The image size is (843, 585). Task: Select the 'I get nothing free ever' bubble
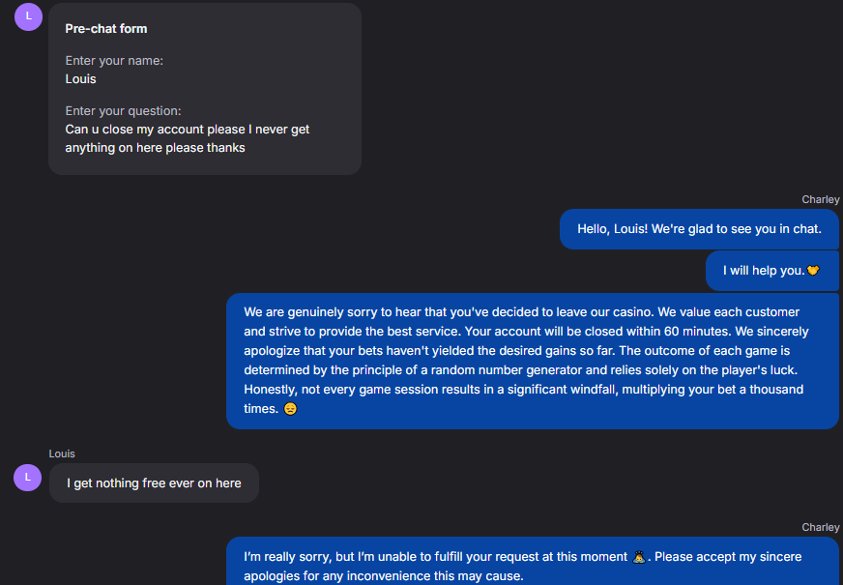pos(154,483)
